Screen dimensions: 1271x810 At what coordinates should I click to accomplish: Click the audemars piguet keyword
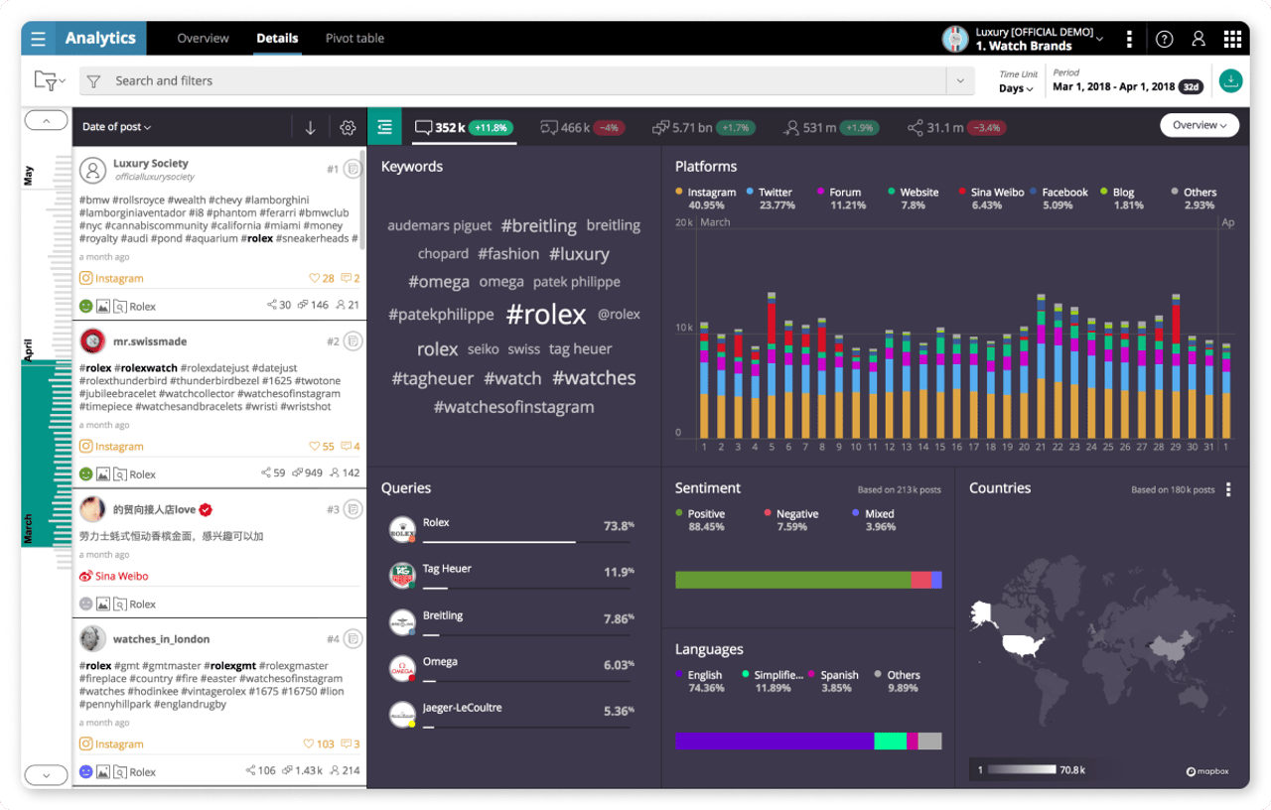(x=440, y=225)
